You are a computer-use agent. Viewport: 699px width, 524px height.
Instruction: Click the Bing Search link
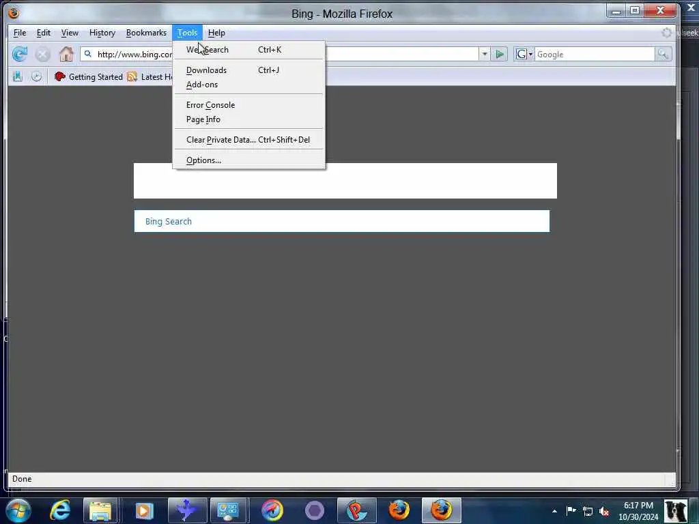coord(169,222)
